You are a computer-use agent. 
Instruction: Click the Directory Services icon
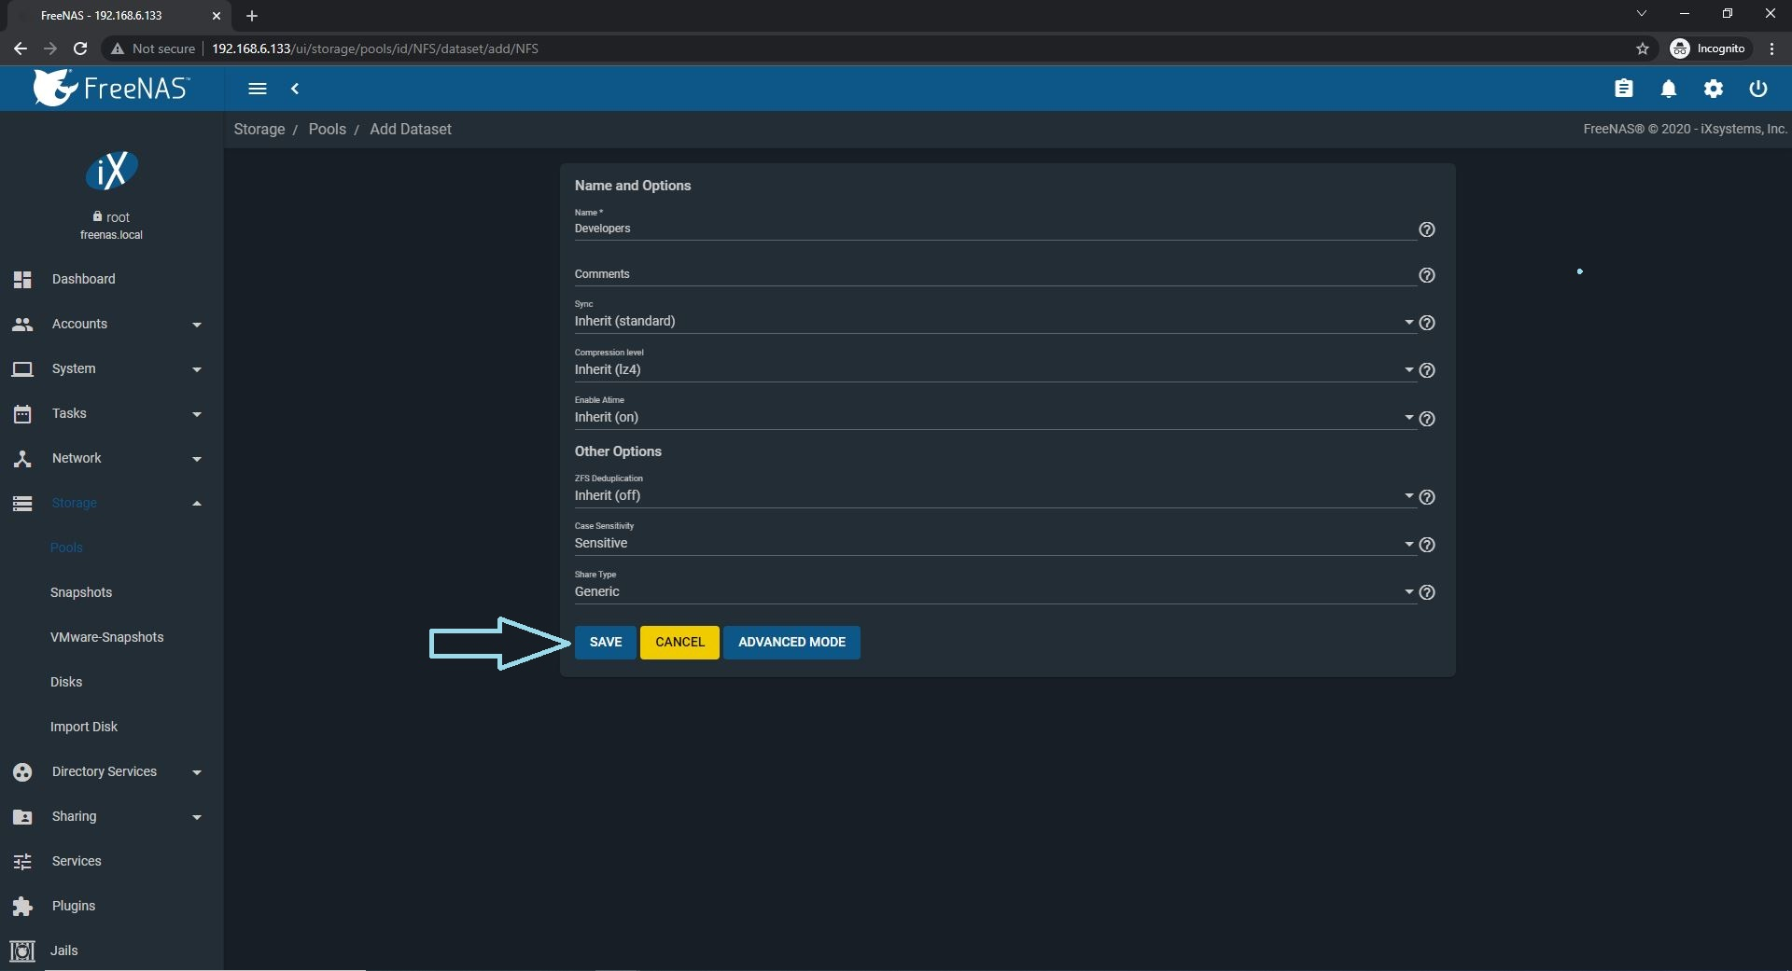(x=22, y=771)
